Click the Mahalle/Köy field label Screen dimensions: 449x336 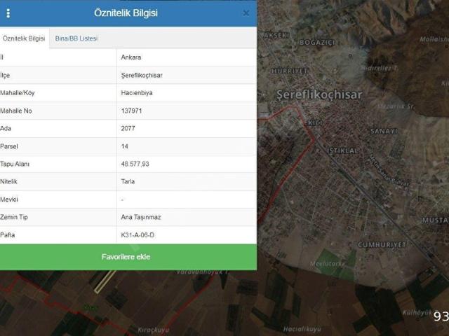click(x=17, y=93)
